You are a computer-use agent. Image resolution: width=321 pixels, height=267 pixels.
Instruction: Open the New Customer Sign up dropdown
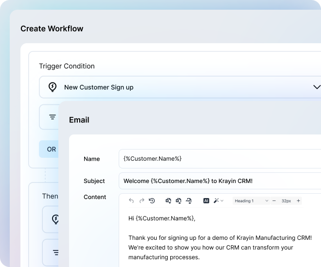pos(180,87)
